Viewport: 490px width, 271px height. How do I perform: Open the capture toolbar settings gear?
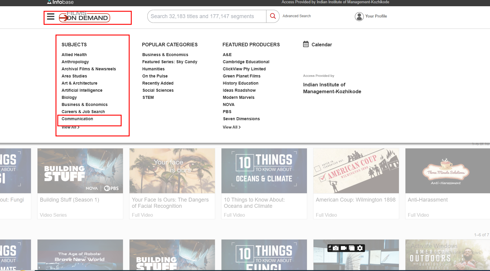click(360, 248)
